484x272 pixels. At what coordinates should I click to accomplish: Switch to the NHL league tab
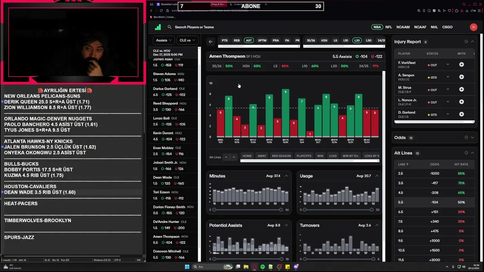434,27
